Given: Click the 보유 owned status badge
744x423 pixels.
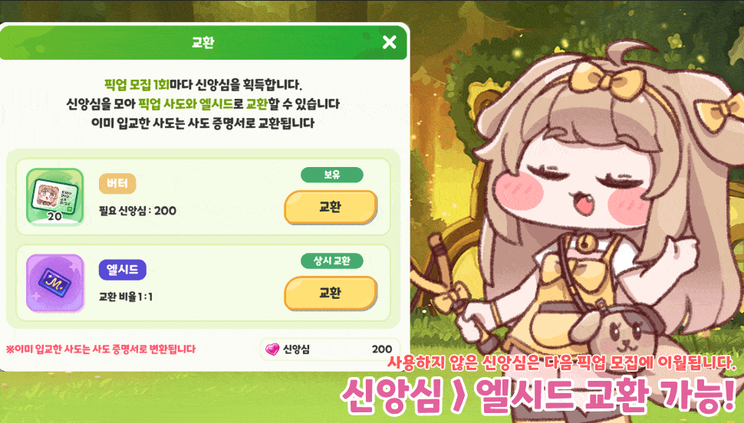Looking at the screenshot, I should (x=331, y=175).
